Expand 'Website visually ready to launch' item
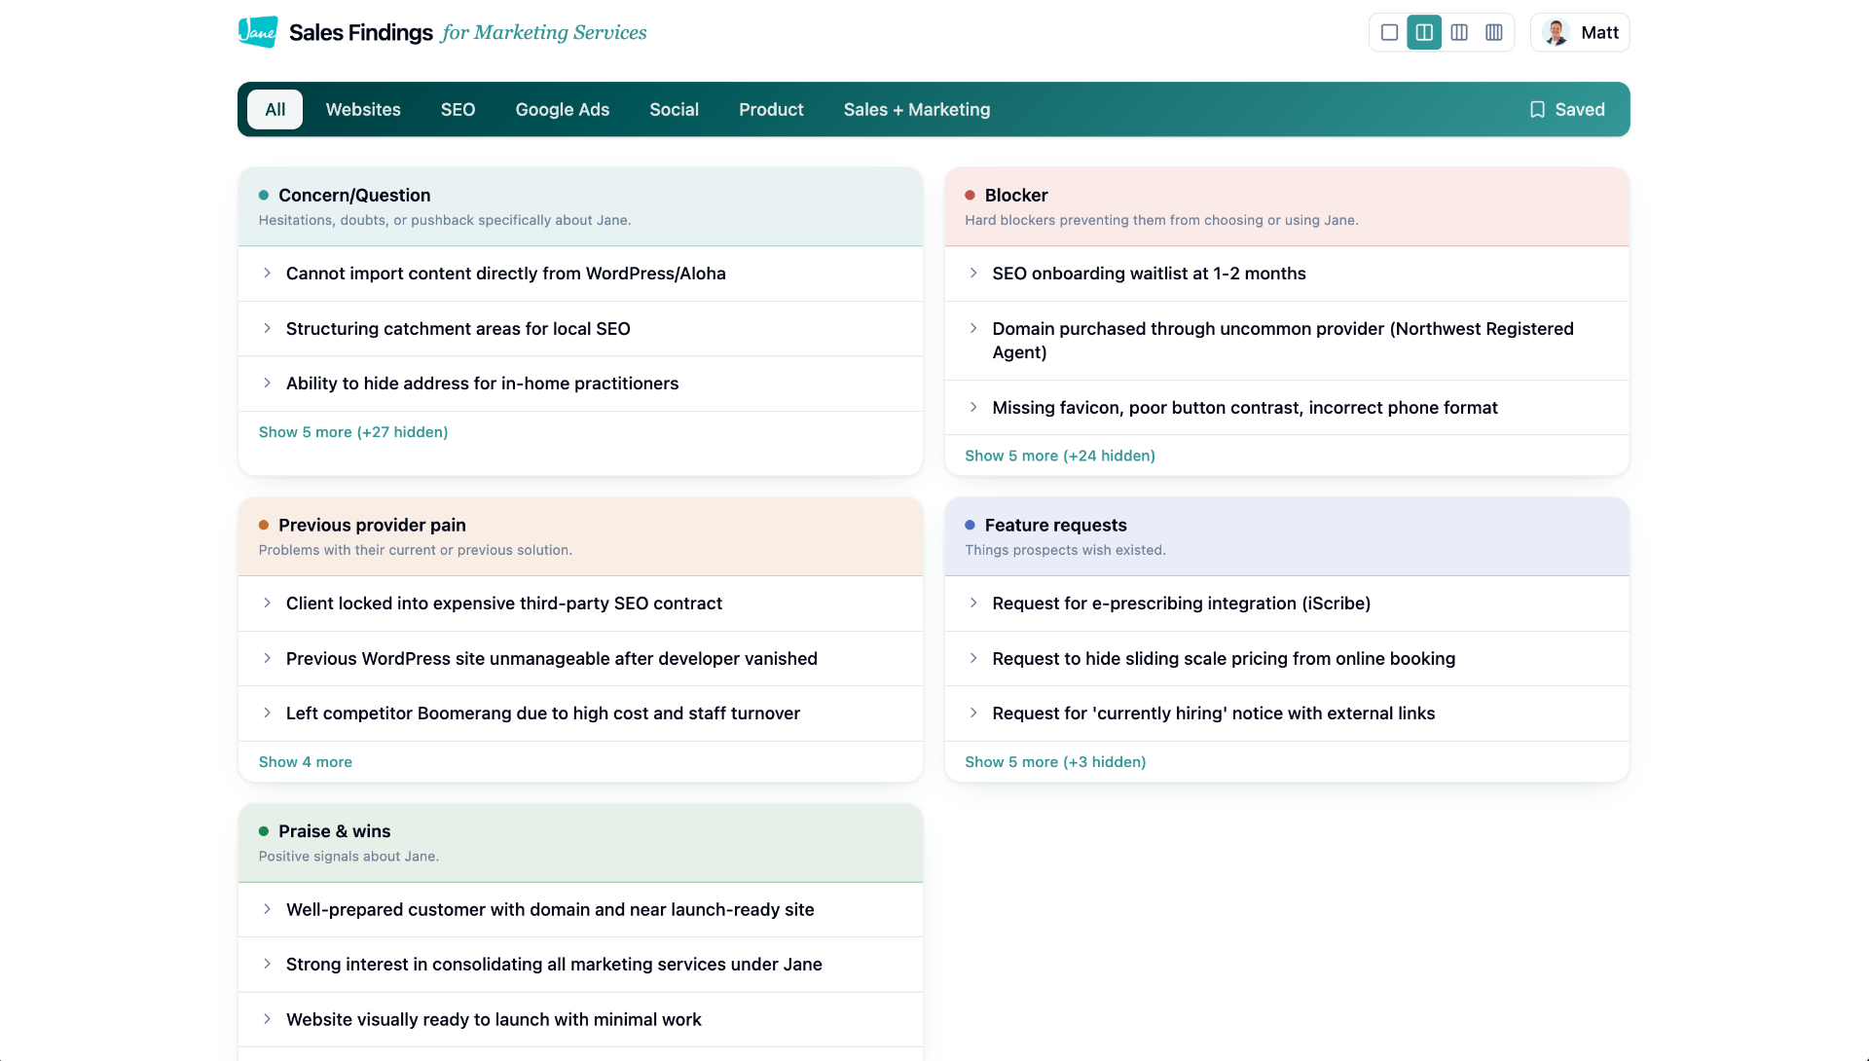Image resolution: width=1869 pixels, height=1061 pixels. coord(580,1020)
